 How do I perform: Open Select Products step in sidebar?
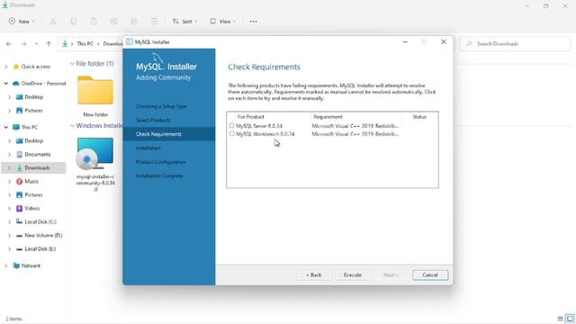(x=153, y=120)
